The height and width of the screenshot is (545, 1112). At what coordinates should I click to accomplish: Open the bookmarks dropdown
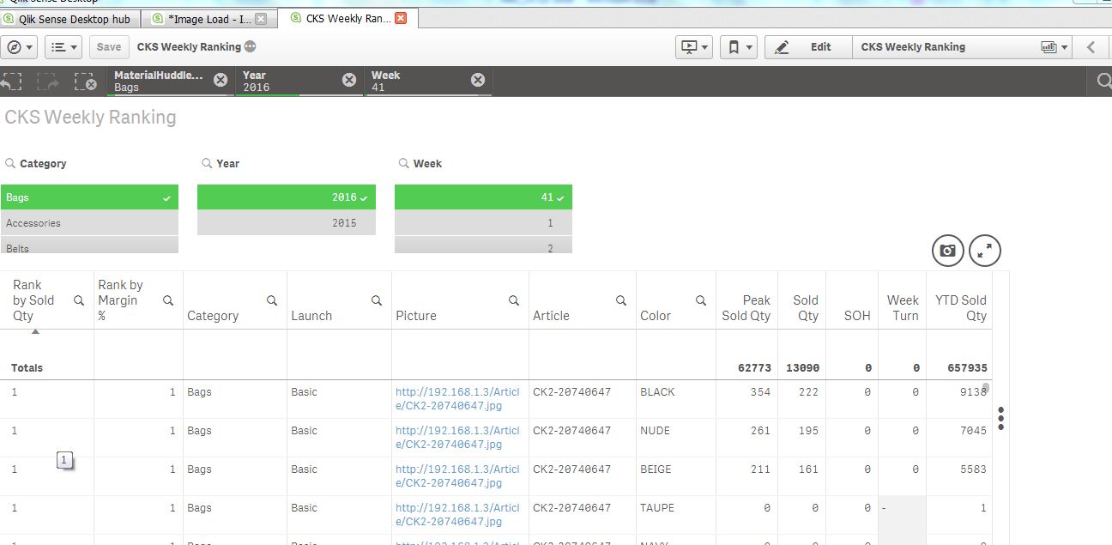pyautogui.click(x=739, y=47)
